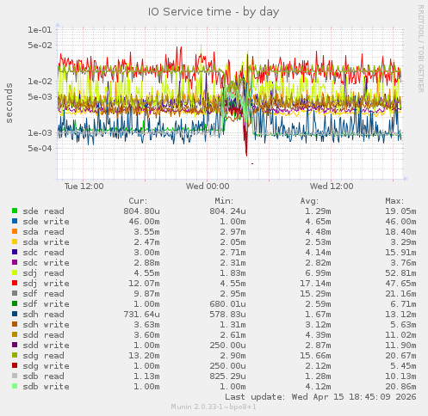Click the '5e-02' y-axis tick label
The height and width of the screenshot is (416, 428).
40,45
